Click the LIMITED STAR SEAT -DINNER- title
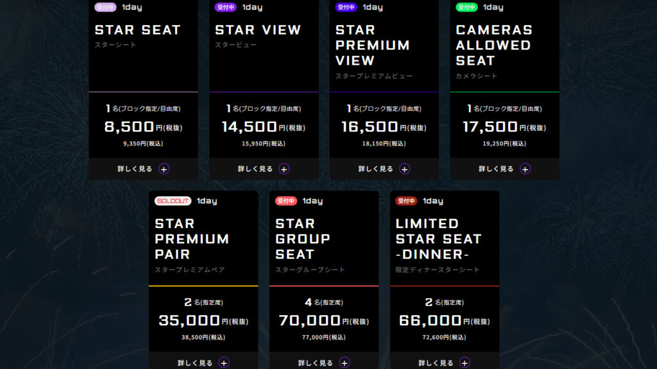657x369 pixels. click(438, 239)
